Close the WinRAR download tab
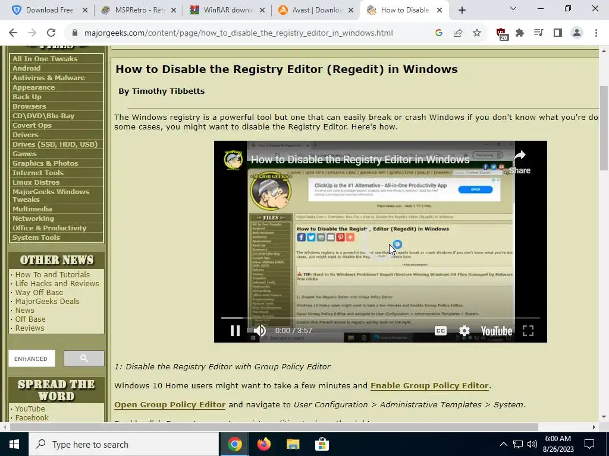 pos(262,11)
